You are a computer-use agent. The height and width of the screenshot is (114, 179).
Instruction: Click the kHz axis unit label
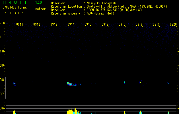click(3, 23)
